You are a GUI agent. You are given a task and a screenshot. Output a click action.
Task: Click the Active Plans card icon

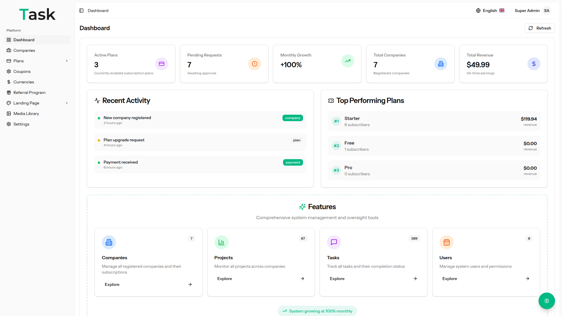pyautogui.click(x=162, y=64)
